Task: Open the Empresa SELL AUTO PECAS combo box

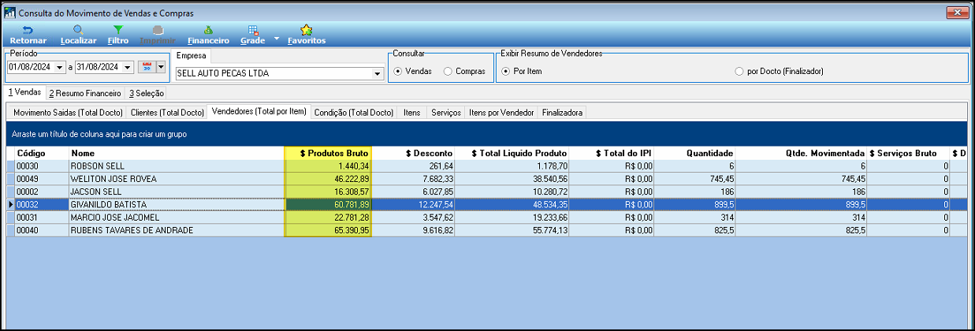Action: (278, 73)
